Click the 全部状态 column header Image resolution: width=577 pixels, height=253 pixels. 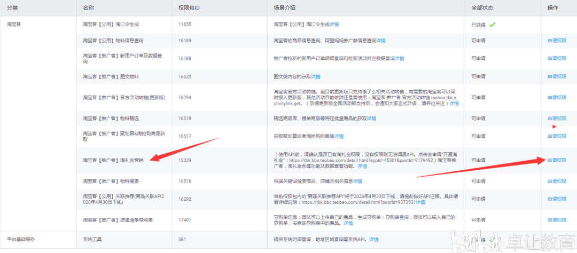pos(482,7)
